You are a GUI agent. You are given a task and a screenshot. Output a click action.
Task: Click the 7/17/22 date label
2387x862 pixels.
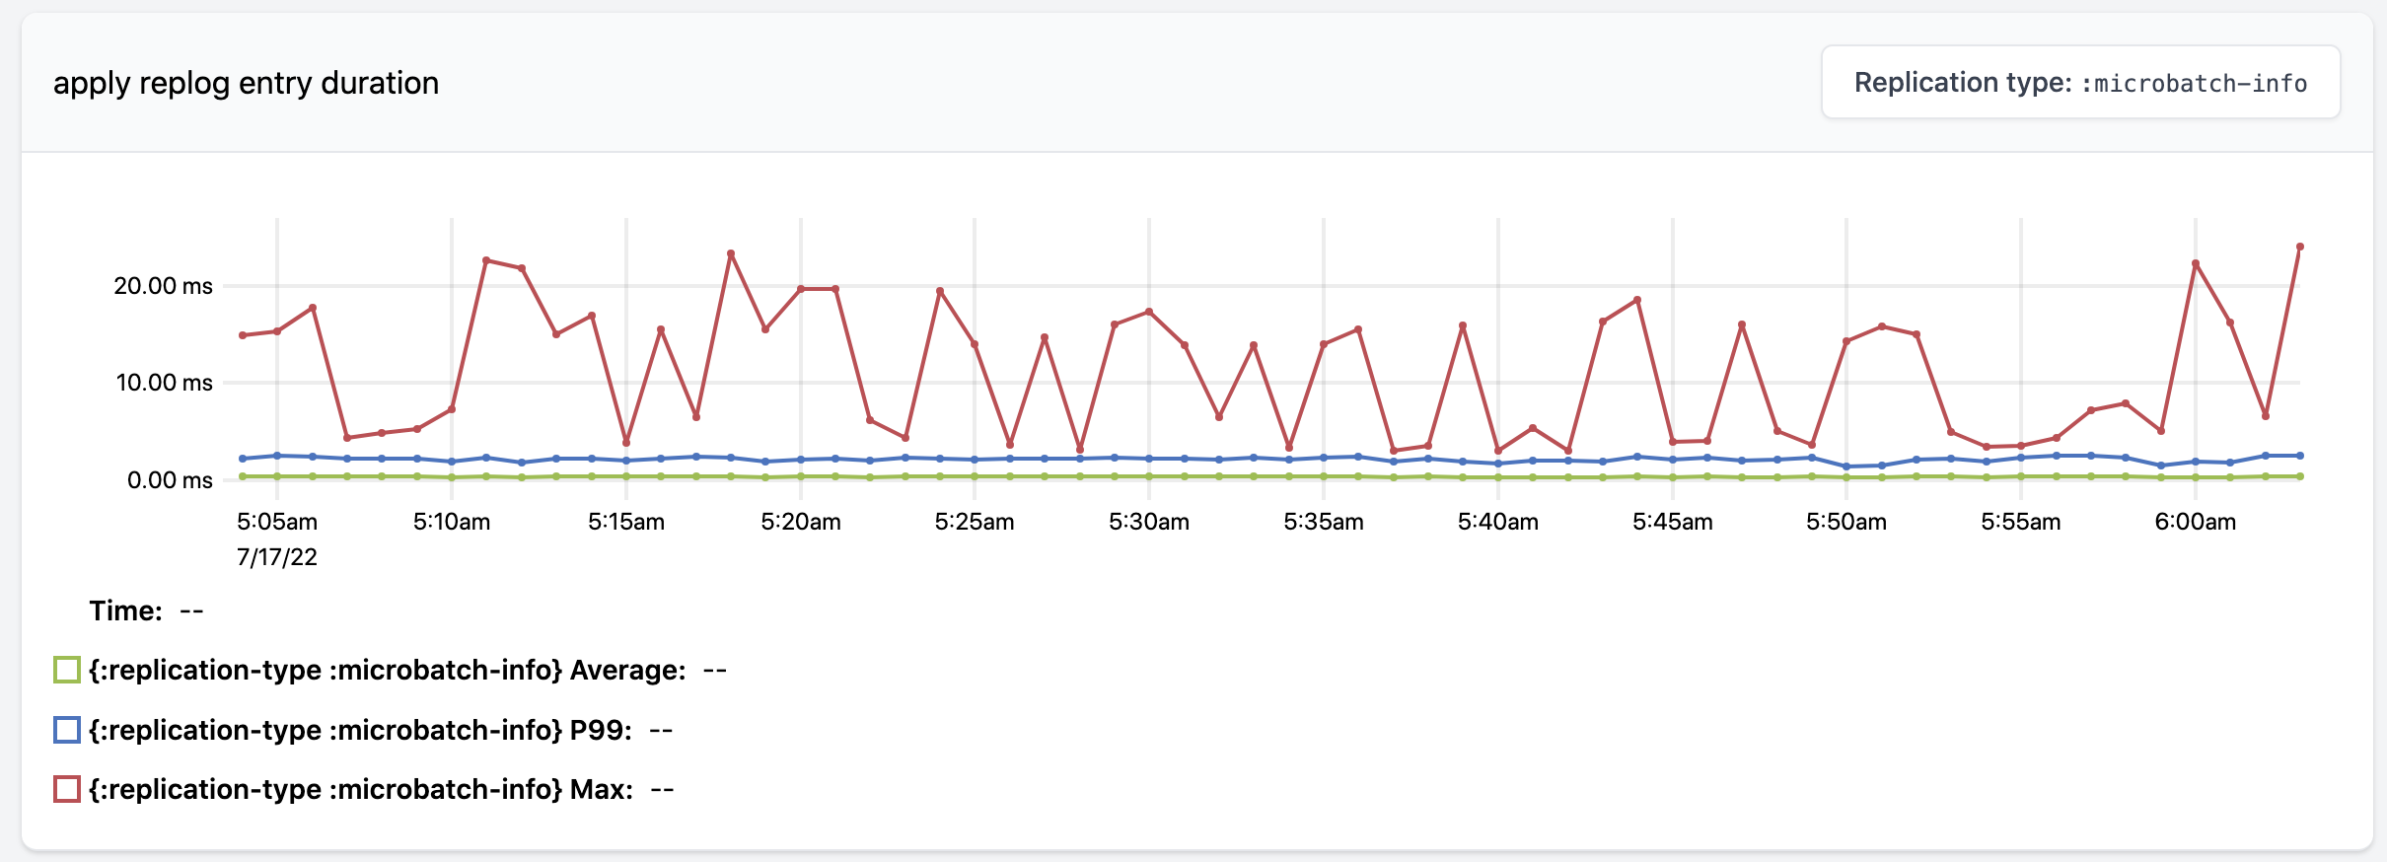pos(277,557)
